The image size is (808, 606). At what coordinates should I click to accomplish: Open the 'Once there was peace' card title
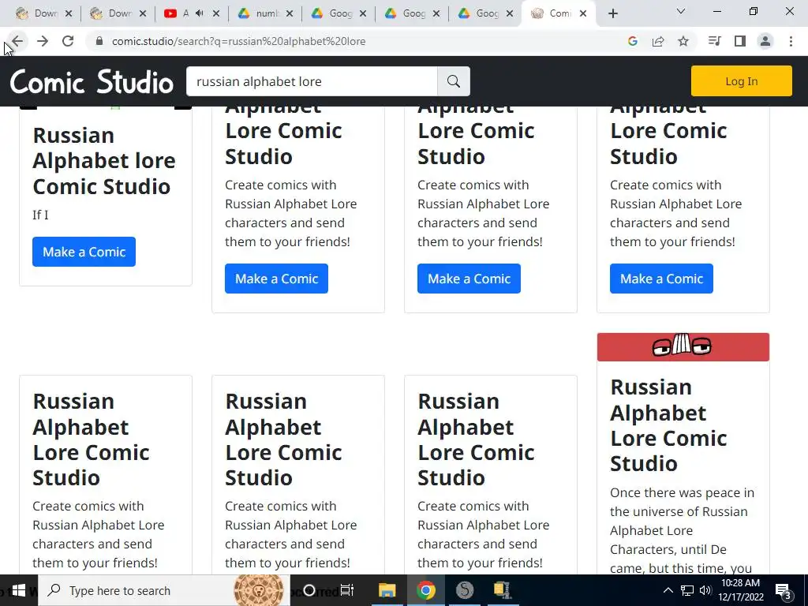[668, 425]
